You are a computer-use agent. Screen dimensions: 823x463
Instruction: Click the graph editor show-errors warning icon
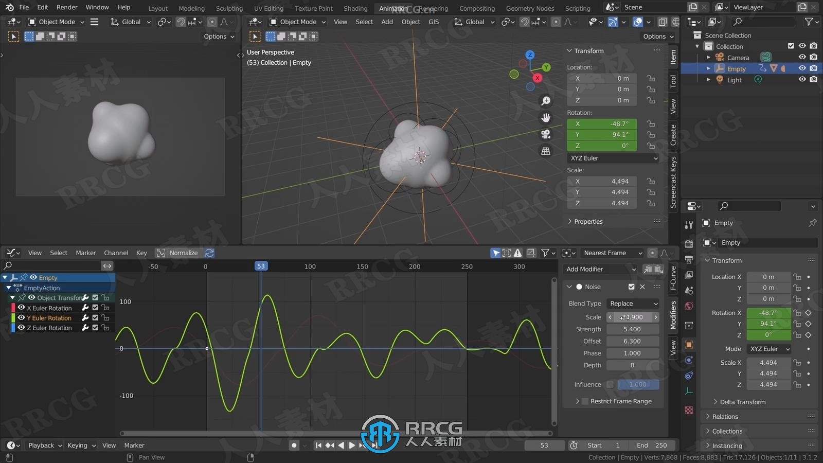[x=518, y=253]
